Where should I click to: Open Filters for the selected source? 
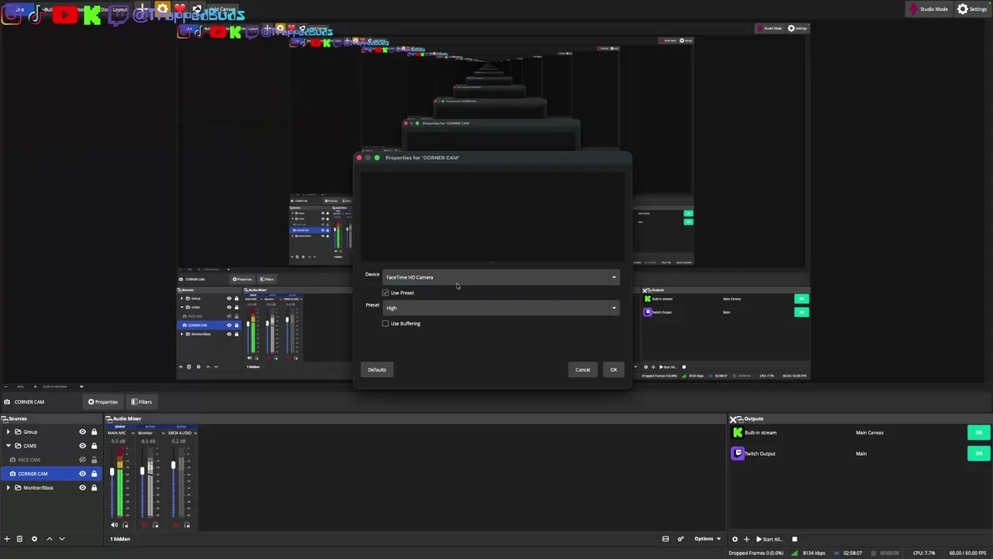coord(142,402)
